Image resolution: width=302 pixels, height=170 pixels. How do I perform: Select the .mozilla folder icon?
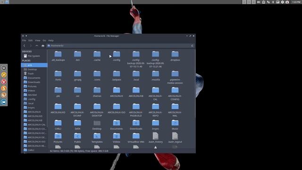pos(155,74)
